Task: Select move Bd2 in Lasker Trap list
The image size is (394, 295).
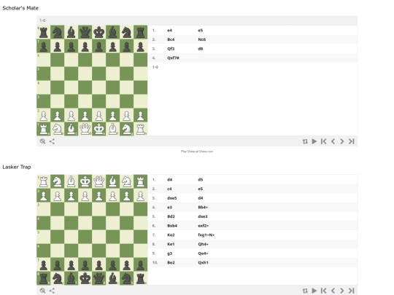Action: click(171, 216)
